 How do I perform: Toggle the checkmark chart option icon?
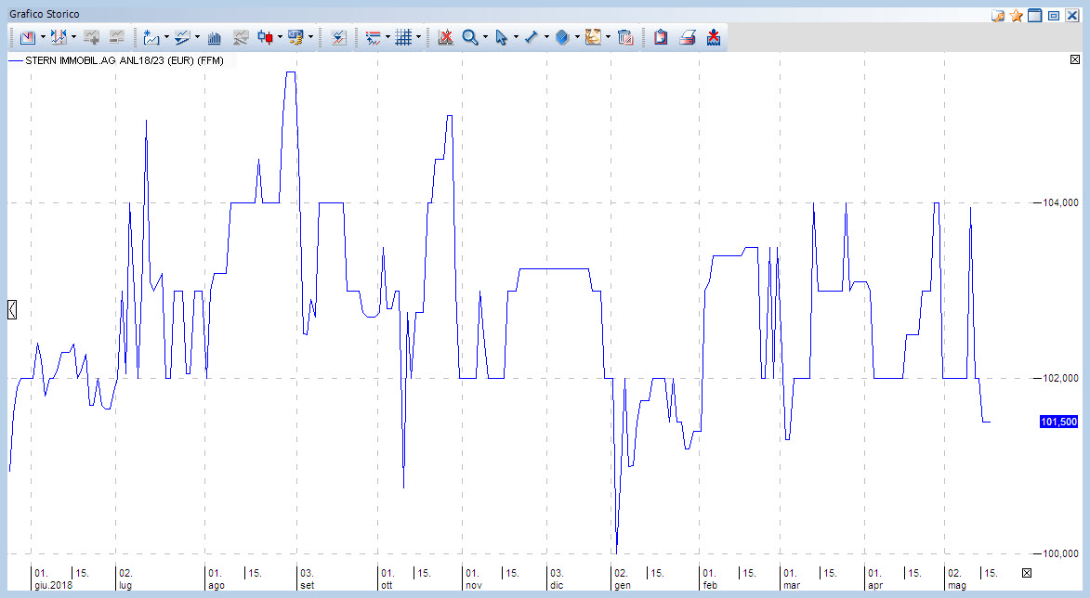click(x=339, y=38)
